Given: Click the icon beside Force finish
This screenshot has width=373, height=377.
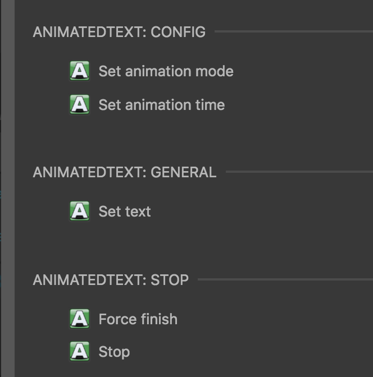Looking at the screenshot, I should tap(80, 319).
